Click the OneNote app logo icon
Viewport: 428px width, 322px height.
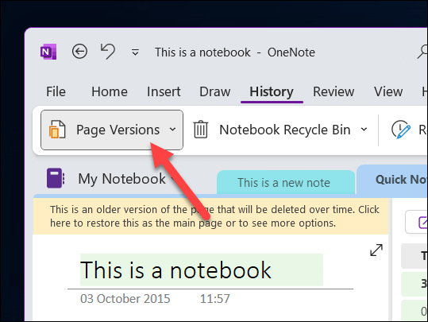(x=48, y=52)
